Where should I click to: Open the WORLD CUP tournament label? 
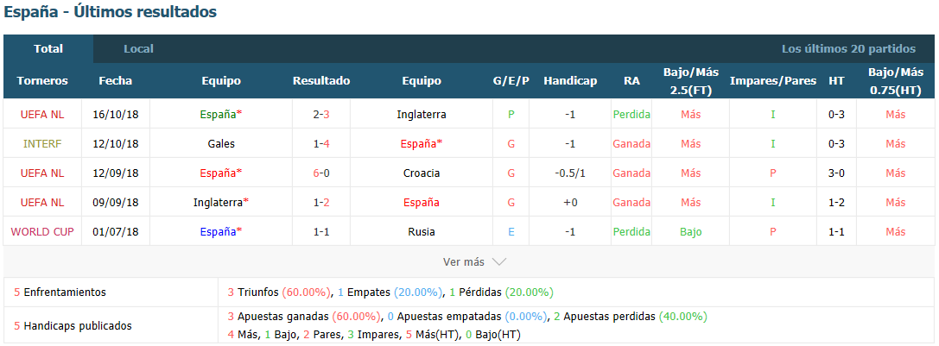[42, 231]
